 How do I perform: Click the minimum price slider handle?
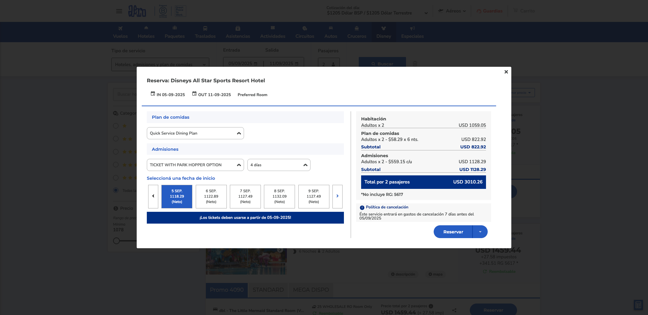(116, 241)
